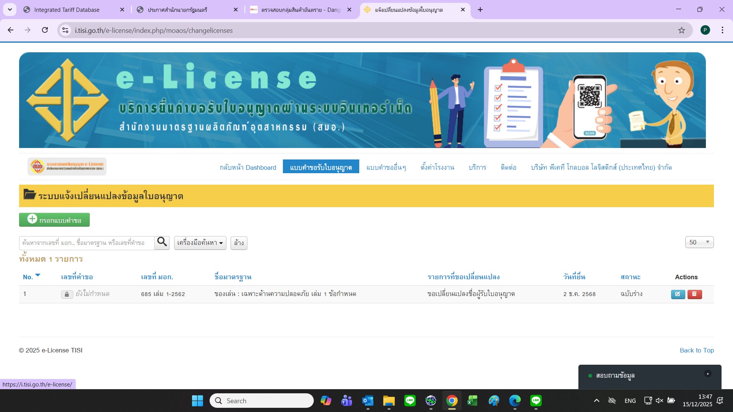This screenshot has width=733, height=412.
Task: Expand the browser tab search chevron
Action: point(10,10)
